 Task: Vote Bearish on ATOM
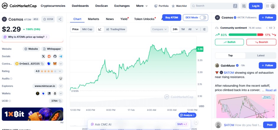(261, 42)
